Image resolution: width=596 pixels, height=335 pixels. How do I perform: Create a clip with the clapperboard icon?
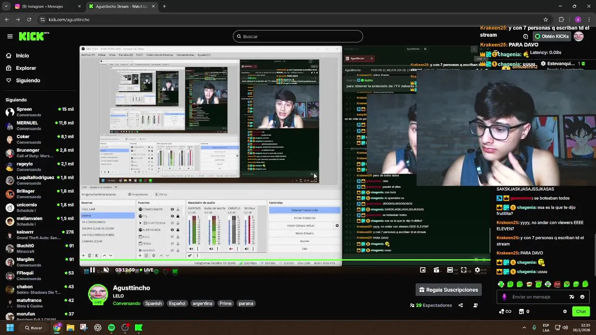[436, 270]
